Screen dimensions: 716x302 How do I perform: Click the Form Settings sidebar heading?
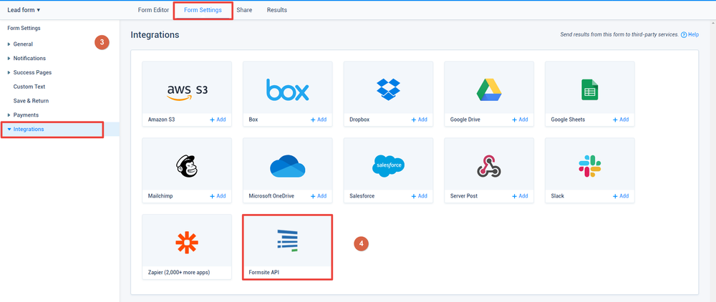[24, 29]
